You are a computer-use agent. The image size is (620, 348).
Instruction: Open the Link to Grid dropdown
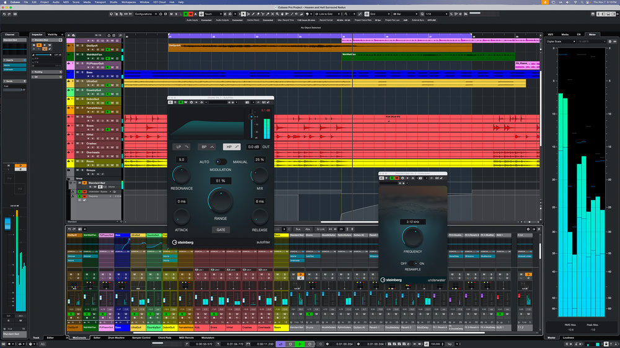click(328, 14)
